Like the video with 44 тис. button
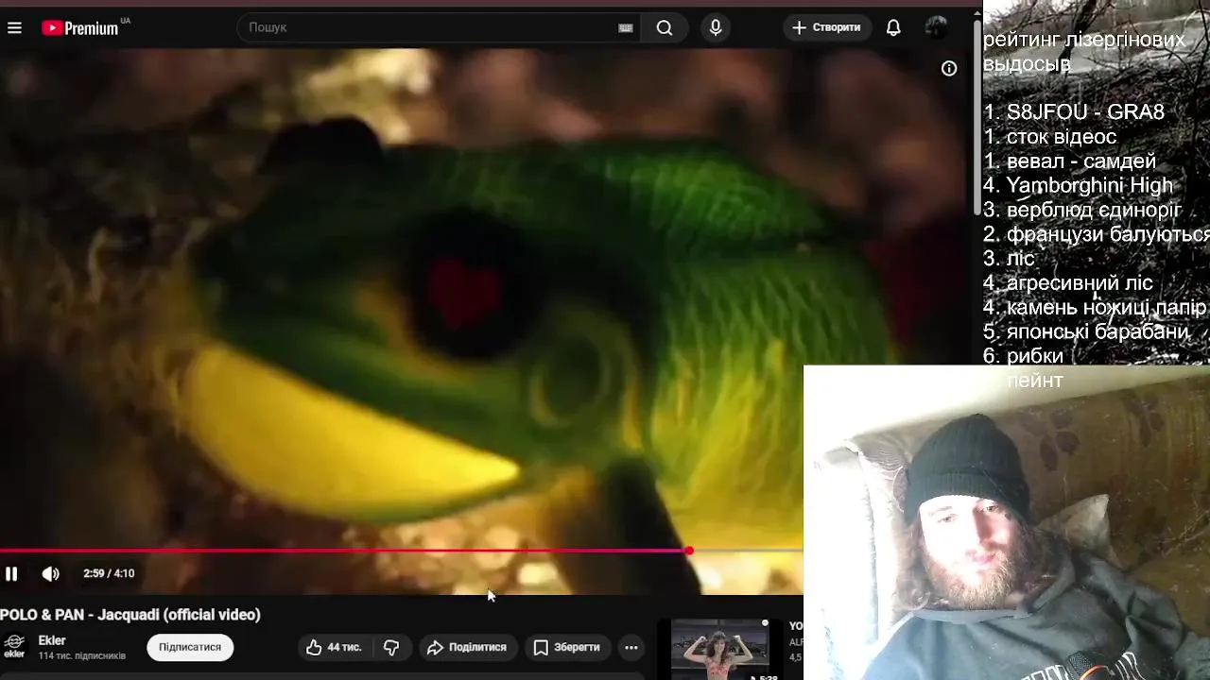1210x680 pixels. click(x=334, y=647)
